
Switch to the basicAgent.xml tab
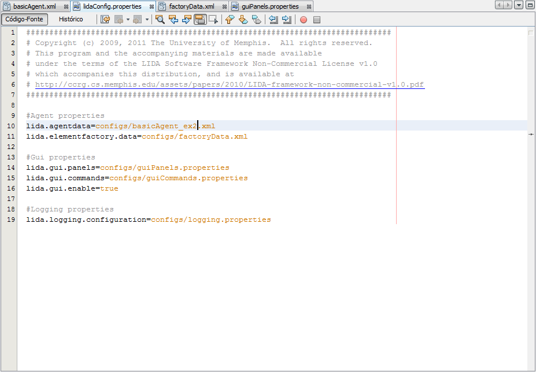(34, 6)
